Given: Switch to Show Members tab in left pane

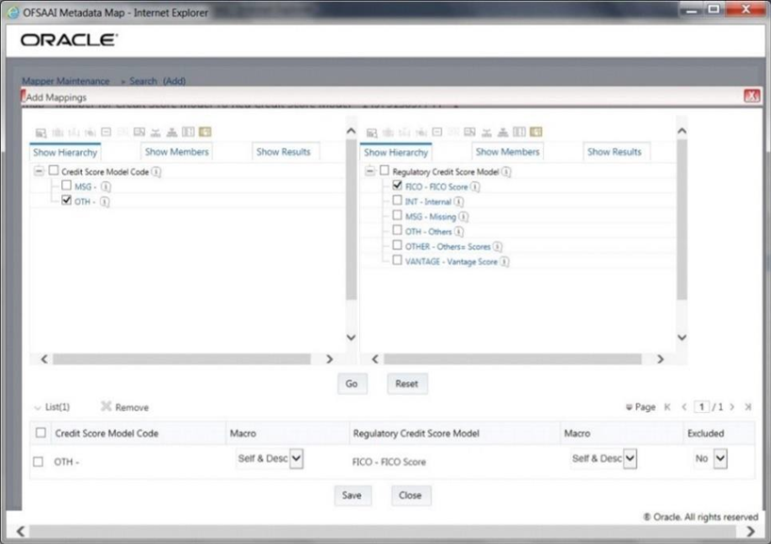Looking at the screenshot, I should 176,152.
